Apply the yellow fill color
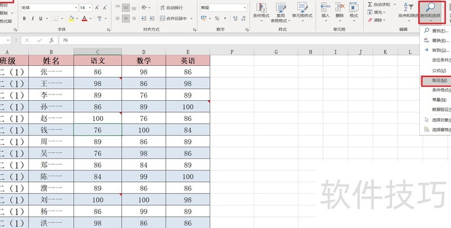The height and width of the screenshot is (228, 451). pyautogui.click(x=71, y=19)
